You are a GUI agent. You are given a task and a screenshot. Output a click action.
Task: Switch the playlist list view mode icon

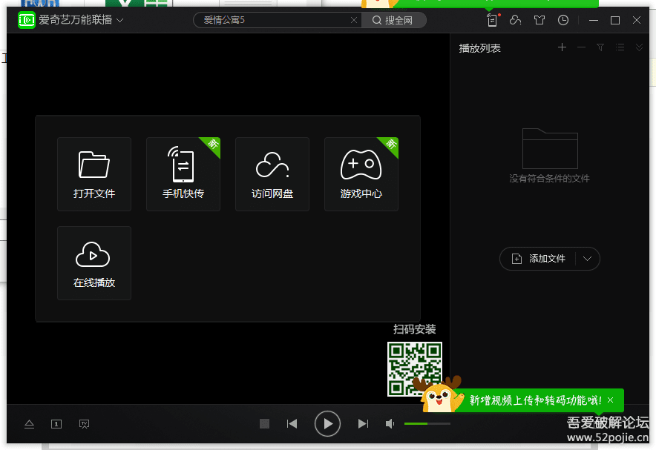(620, 47)
